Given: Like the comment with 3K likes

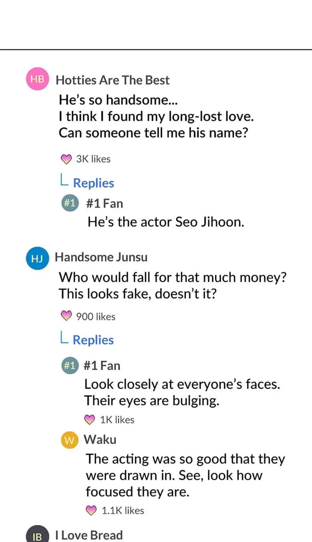Looking at the screenshot, I should point(66,159).
